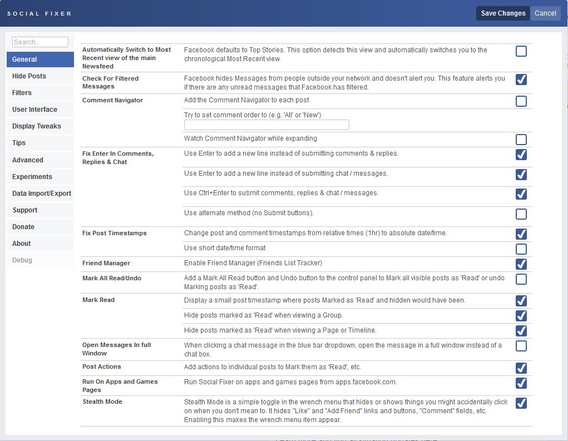Enable Add the Comment Navigator to each post
Image resolution: width=568 pixels, height=441 pixels.
coord(521,101)
